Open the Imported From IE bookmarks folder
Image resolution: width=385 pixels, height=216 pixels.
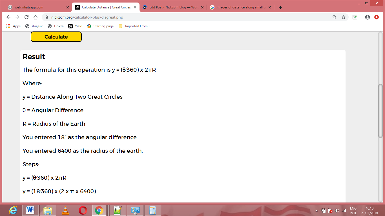tap(135, 26)
